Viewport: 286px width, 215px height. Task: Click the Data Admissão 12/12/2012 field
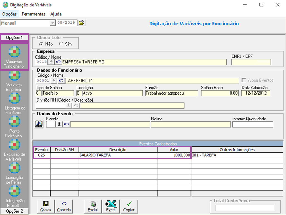[256, 93]
